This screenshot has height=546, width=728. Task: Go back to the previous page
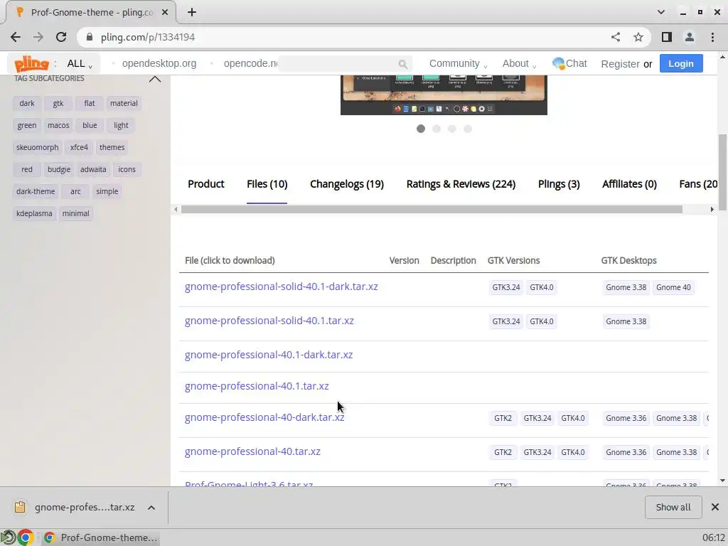16,37
